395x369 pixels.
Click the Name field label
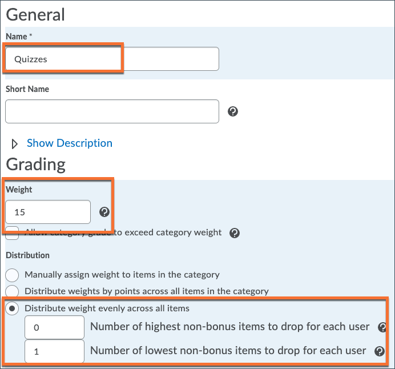(x=17, y=37)
